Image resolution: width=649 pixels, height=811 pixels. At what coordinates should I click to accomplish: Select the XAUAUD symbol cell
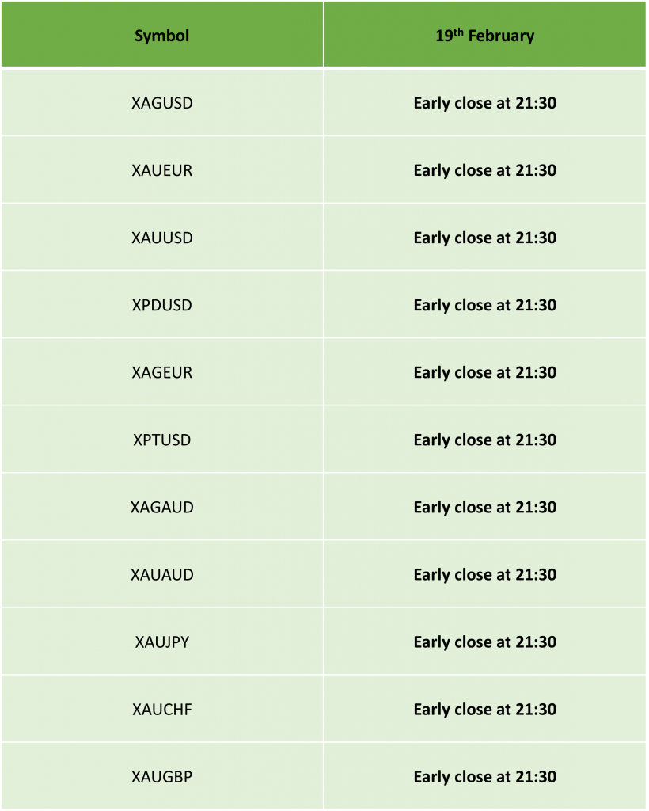point(161,574)
